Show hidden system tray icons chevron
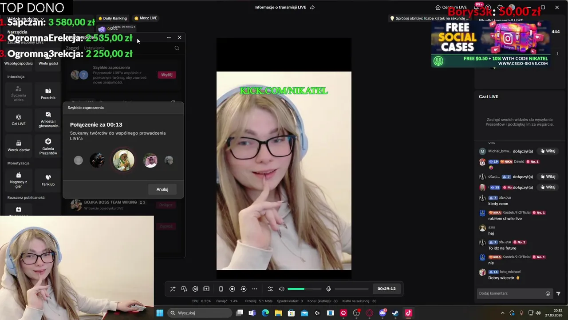Screen dimensions: 568x320 coord(502,313)
